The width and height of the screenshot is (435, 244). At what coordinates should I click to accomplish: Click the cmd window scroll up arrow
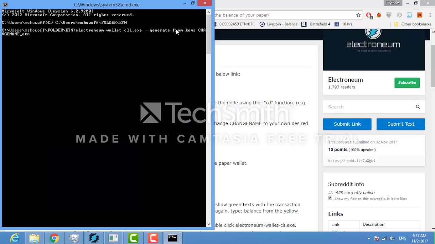tap(208, 12)
